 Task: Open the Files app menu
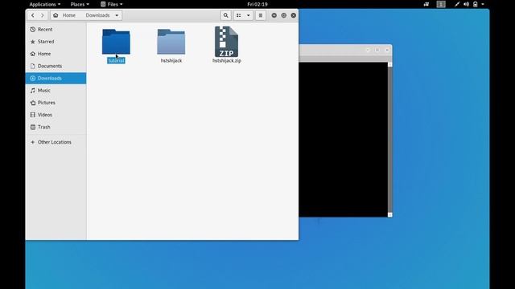coord(111,4)
